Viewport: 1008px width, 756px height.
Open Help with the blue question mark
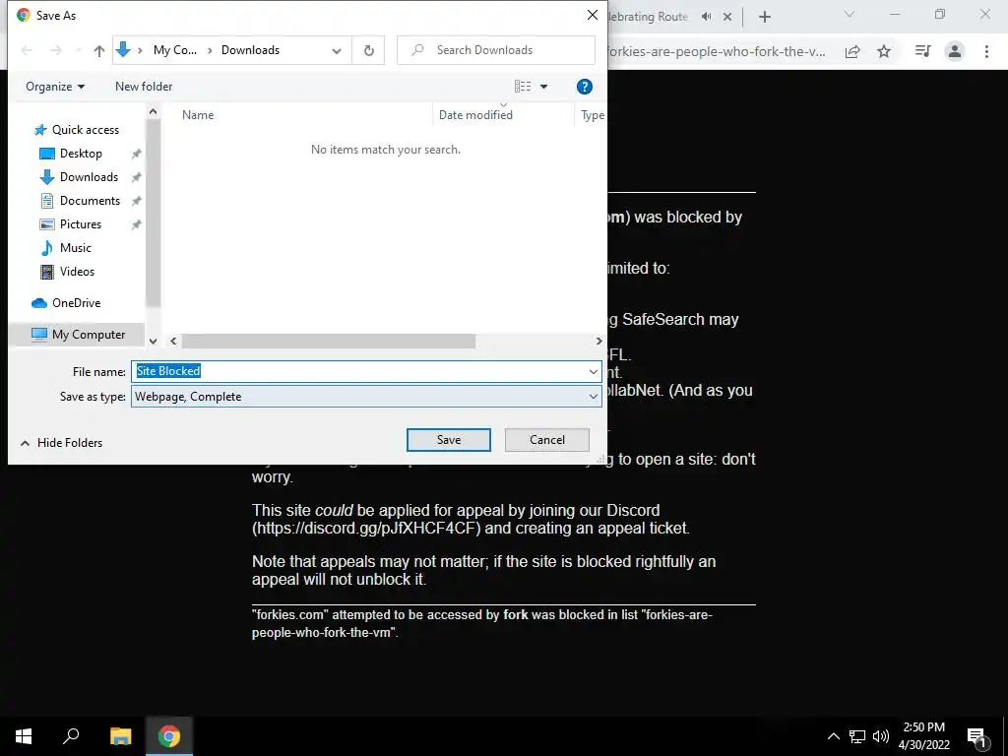click(x=584, y=87)
